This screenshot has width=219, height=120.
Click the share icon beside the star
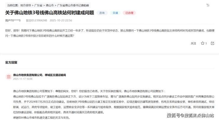212,43
